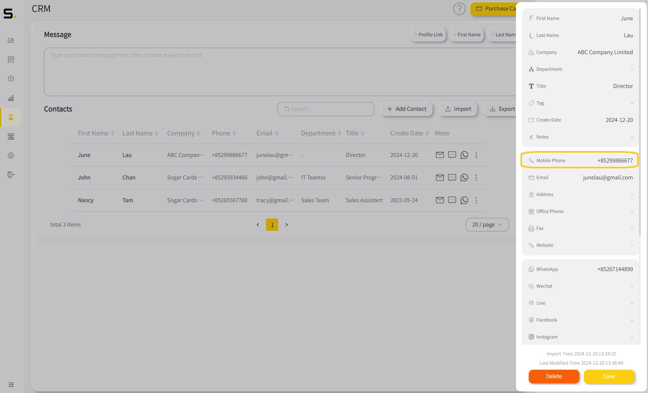This screenshot has width=648, height=393.
Task: Open the stacked layout icon in sidebar
Action: click(x=11, y=136)
